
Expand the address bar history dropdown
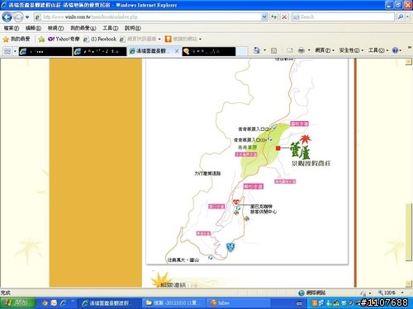pos(264,17)
